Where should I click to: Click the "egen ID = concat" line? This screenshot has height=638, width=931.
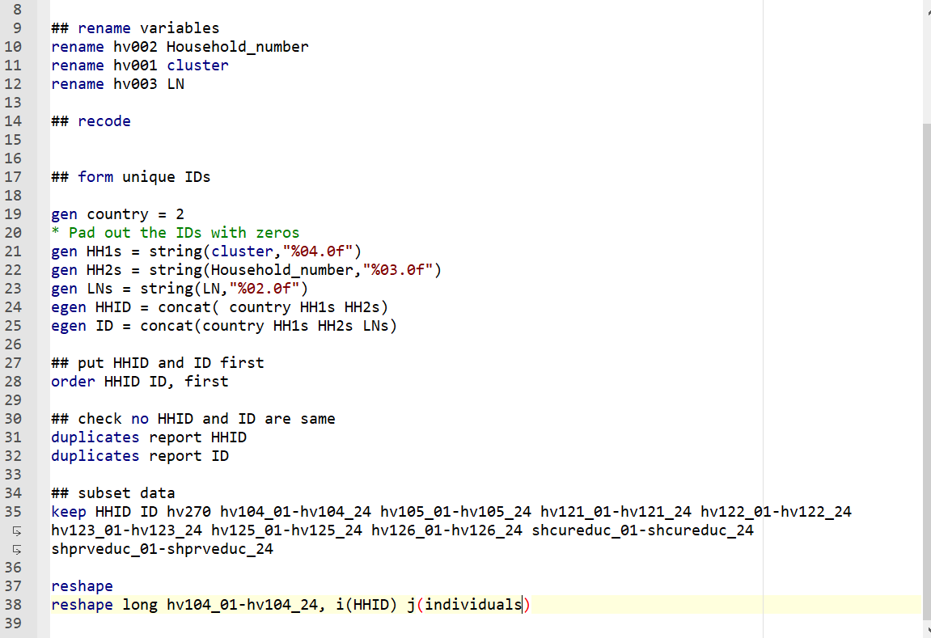pos(223,326)
